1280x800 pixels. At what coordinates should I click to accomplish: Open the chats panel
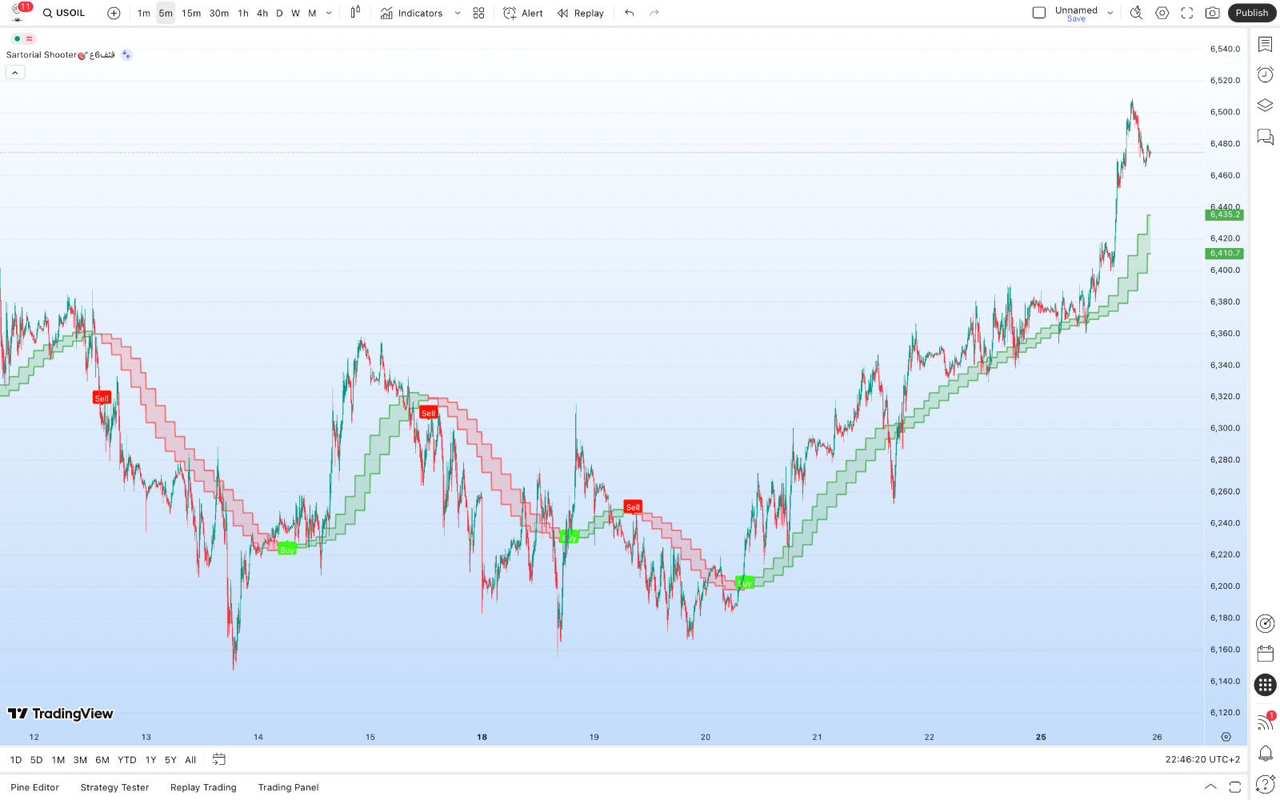pyautogui.click(x=1265, y=137)
